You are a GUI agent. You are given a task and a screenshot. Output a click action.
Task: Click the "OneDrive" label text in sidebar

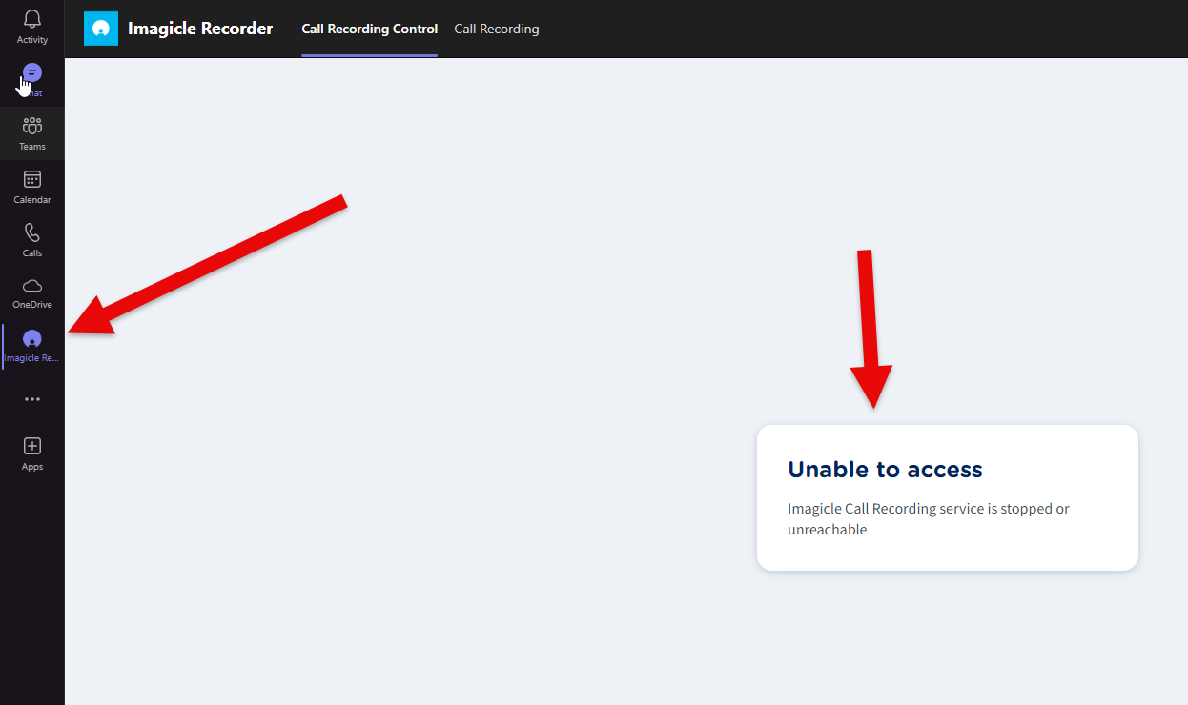(32, 305)
